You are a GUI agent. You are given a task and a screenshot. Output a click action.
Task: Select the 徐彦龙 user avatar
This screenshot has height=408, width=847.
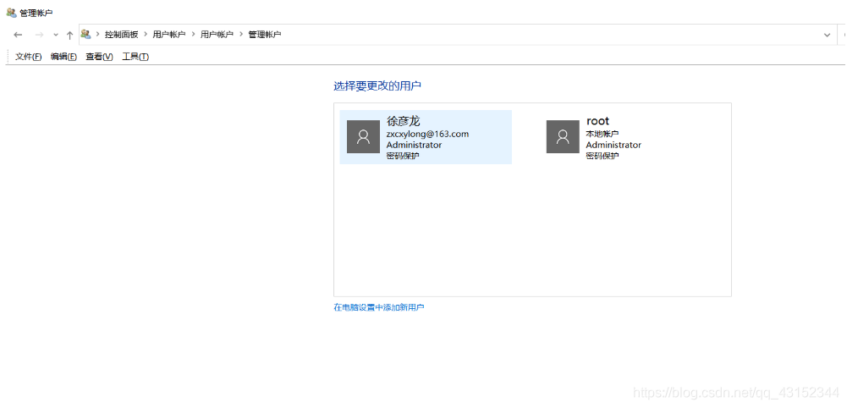[x=363, y=137]
